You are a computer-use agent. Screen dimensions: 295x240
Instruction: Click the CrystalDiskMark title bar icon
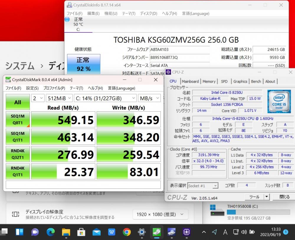[x=8, y=80]
